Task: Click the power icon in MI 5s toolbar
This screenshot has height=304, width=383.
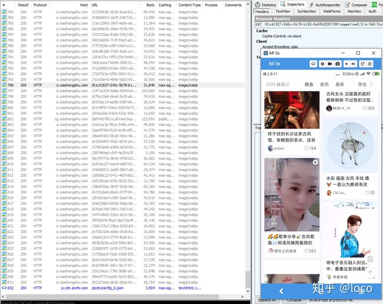Action: 370,64
